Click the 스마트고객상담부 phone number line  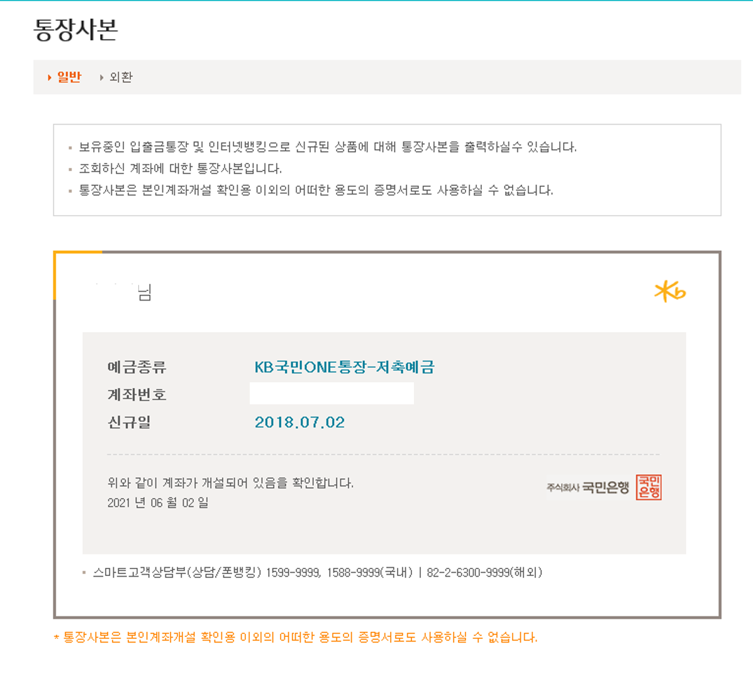[x=317, y=572]
